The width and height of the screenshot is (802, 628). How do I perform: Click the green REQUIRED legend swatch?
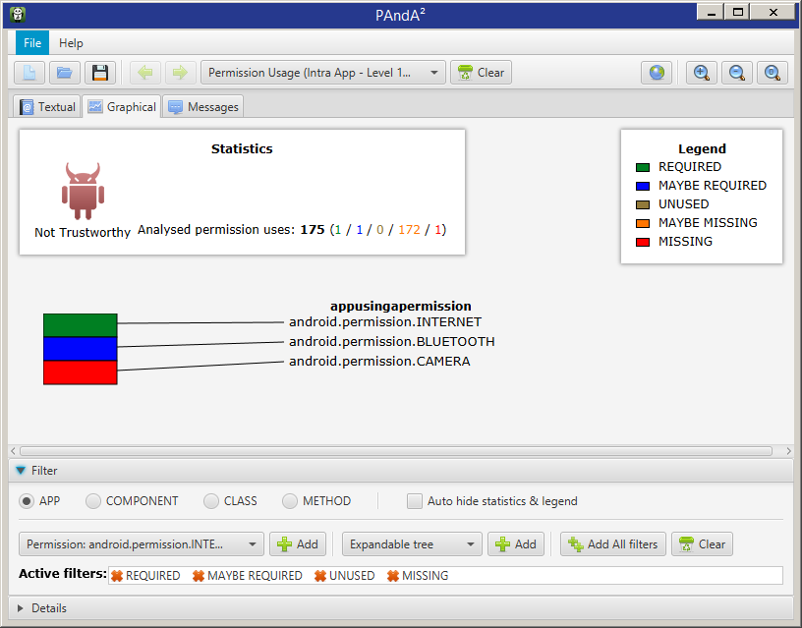642,167
